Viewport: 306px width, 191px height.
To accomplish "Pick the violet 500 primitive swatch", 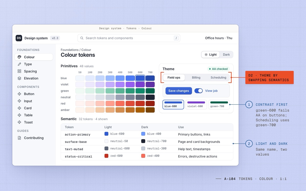I will pos(130,85).
